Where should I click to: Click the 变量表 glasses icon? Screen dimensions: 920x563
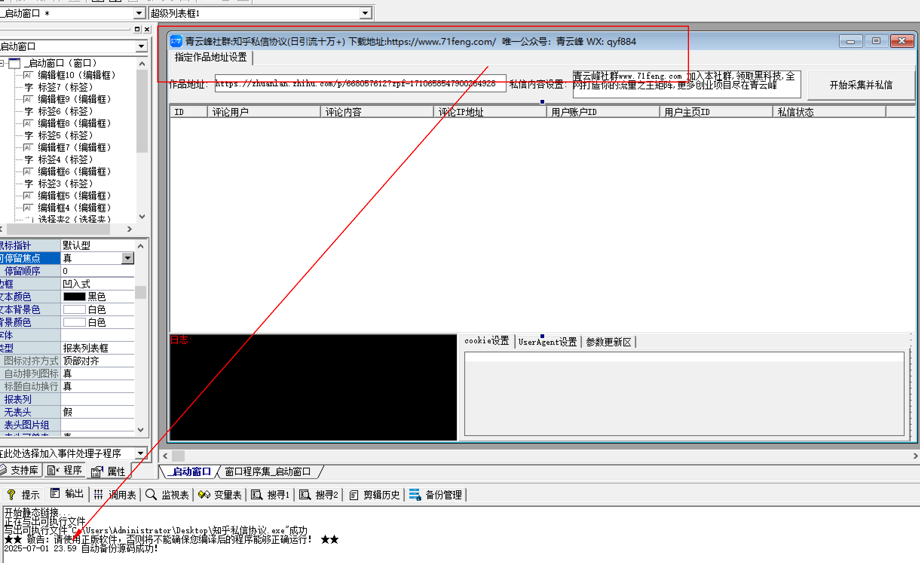point(204,494)
